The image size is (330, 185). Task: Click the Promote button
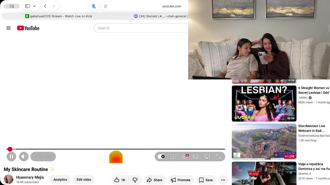[181, 180]
